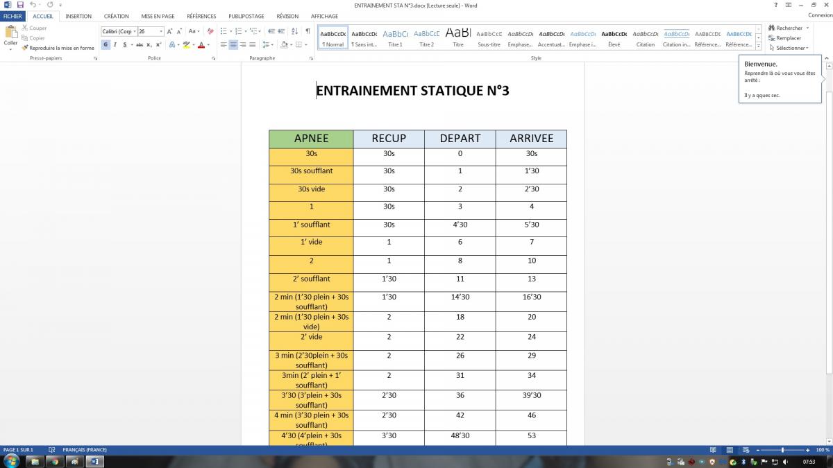Toggle center alignment
The width and height of the screenshot is (833, 468).
coord(233,44)
